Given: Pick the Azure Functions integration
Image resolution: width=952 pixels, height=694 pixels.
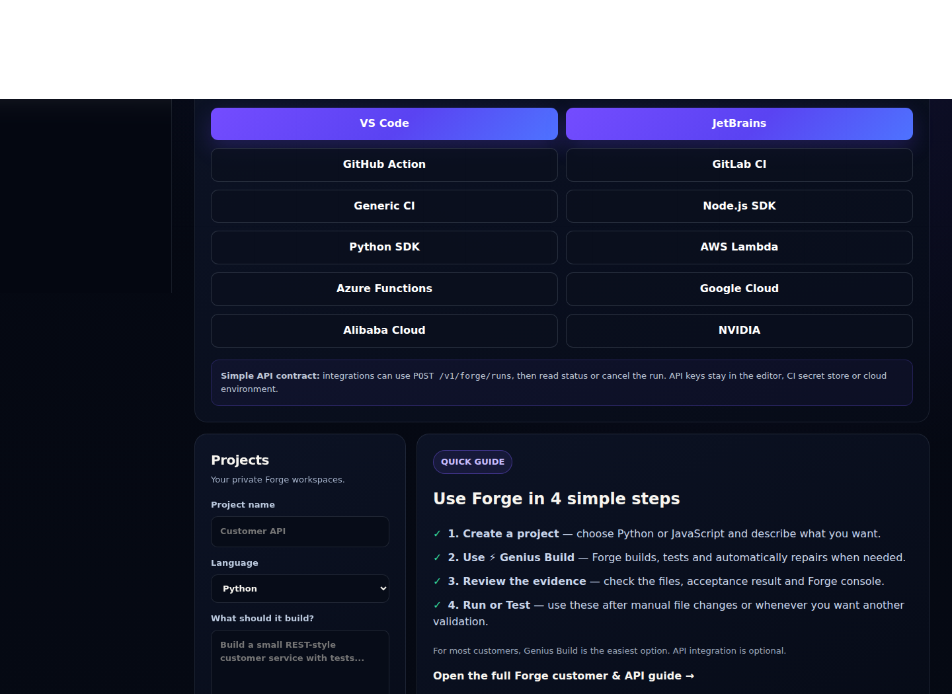Looking at the screenshot, I should point(384,289).
